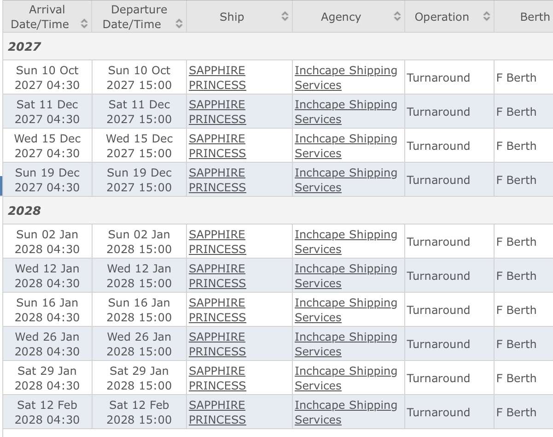Click the 2028 year group header row

tap(278, 210)
